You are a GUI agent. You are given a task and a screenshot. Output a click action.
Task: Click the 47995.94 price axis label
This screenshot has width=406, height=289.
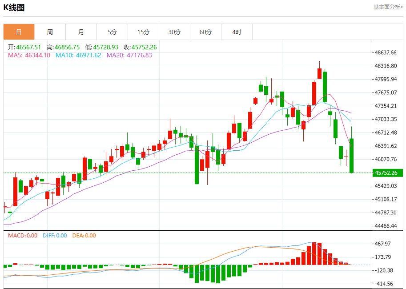[386, 79]
